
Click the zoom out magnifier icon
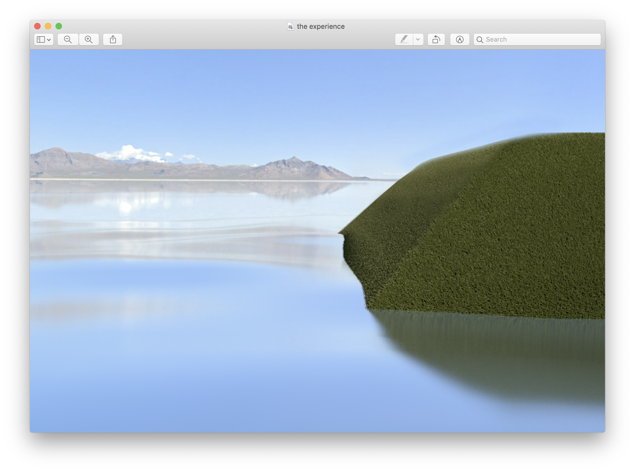pos(68,39)
